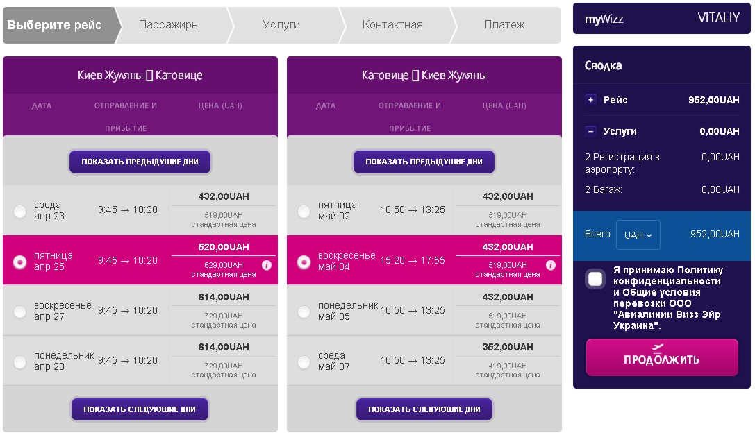
Task: Go to the Услуги step tab
Action: (281, 24)
